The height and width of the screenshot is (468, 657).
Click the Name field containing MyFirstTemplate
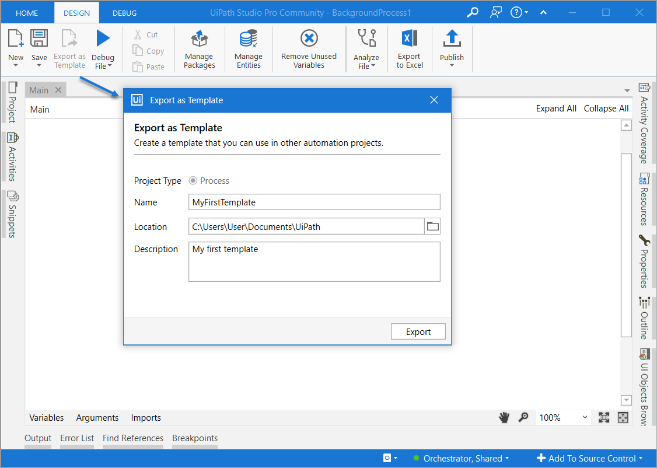coord(314,202)
